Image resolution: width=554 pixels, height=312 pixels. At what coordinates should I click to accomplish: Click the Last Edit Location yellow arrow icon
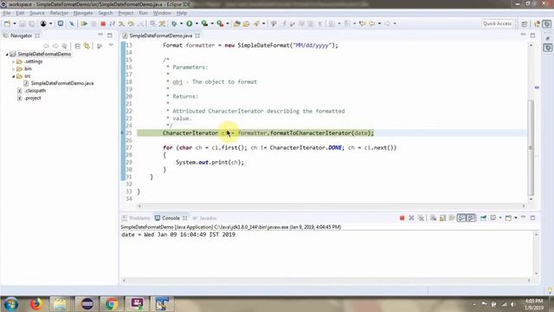click(x=362, y=23)
